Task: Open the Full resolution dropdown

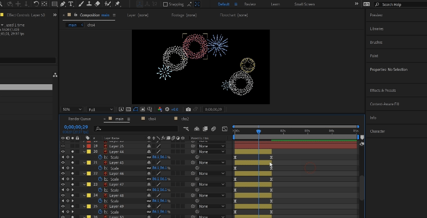Action: click(101, 109)
